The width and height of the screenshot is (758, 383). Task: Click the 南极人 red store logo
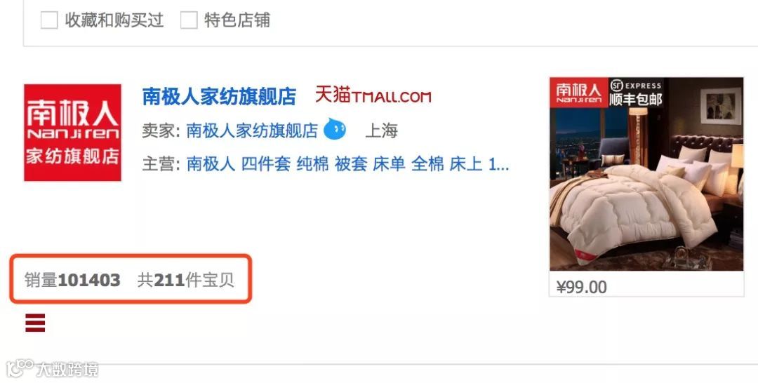pos(72,133)
